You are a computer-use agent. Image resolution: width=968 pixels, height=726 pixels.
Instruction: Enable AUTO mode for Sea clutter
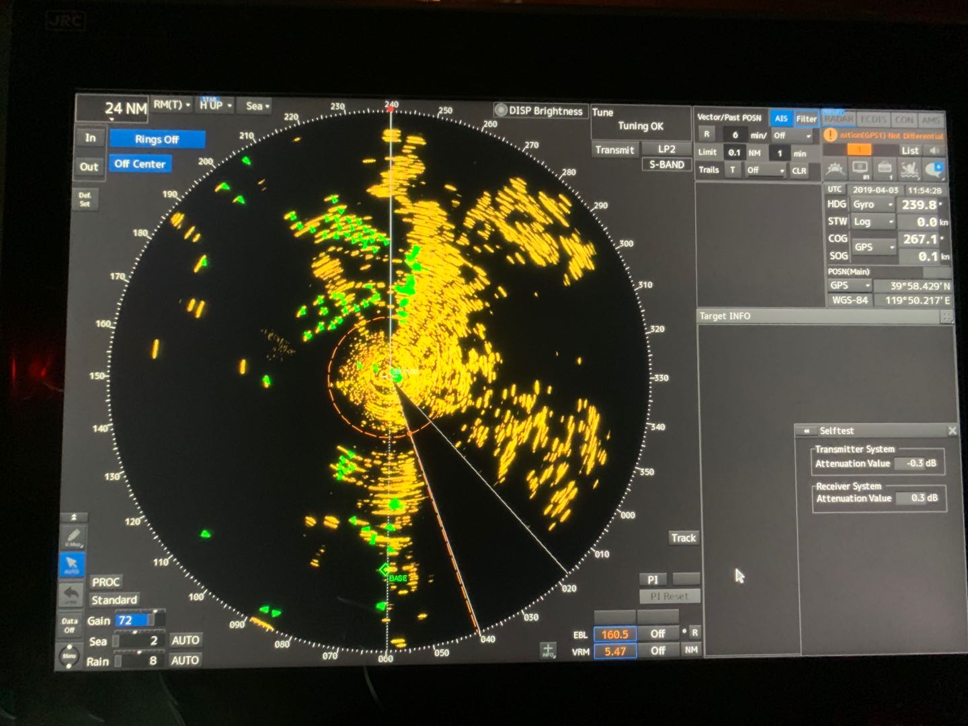(x=185, y=640)
